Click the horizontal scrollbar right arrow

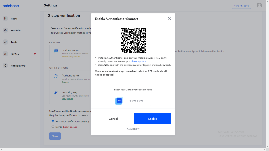coord(265,150)
